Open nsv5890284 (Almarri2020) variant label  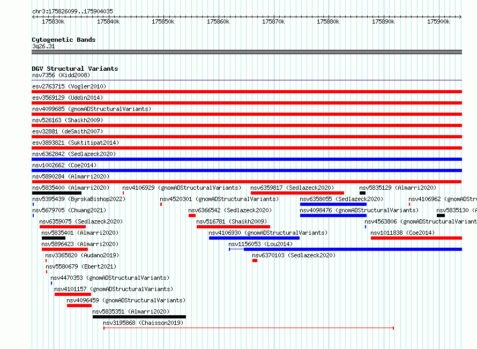[71, 176]
